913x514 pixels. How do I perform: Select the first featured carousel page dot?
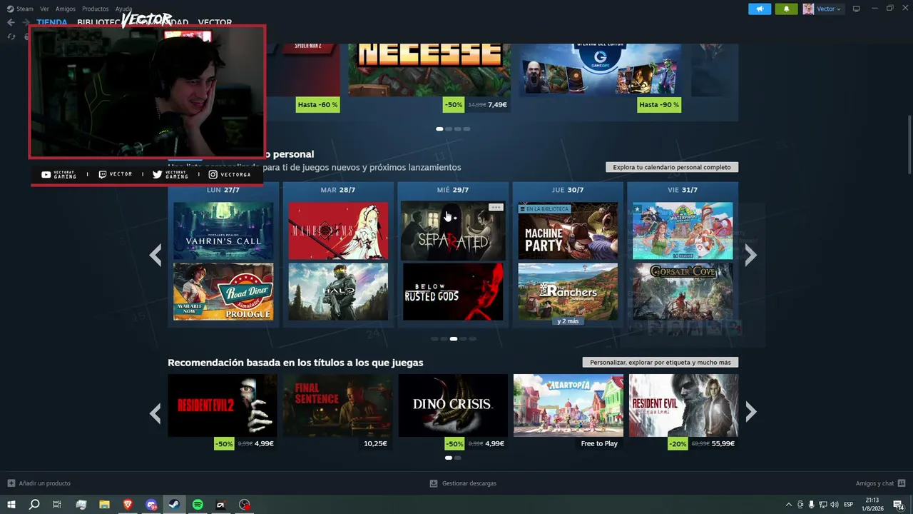pyautogui.click(x=439, y=129)
